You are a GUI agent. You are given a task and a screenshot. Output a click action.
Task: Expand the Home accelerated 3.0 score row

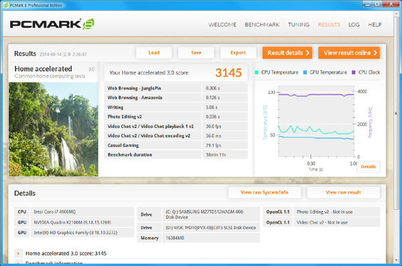19,253
